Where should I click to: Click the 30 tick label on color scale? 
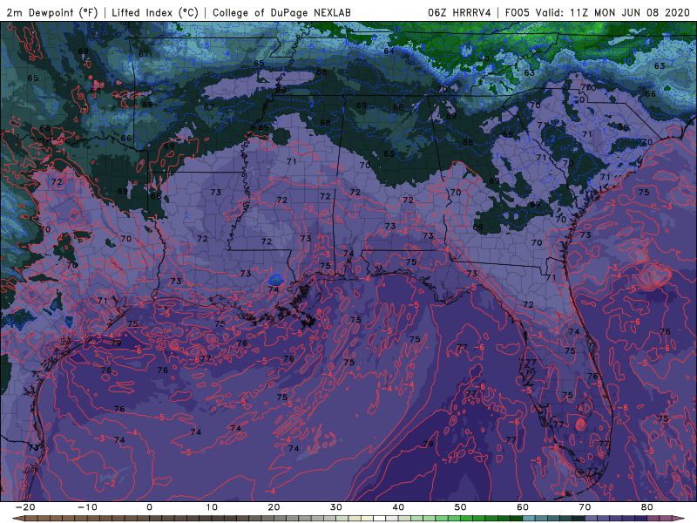(336, 507)
